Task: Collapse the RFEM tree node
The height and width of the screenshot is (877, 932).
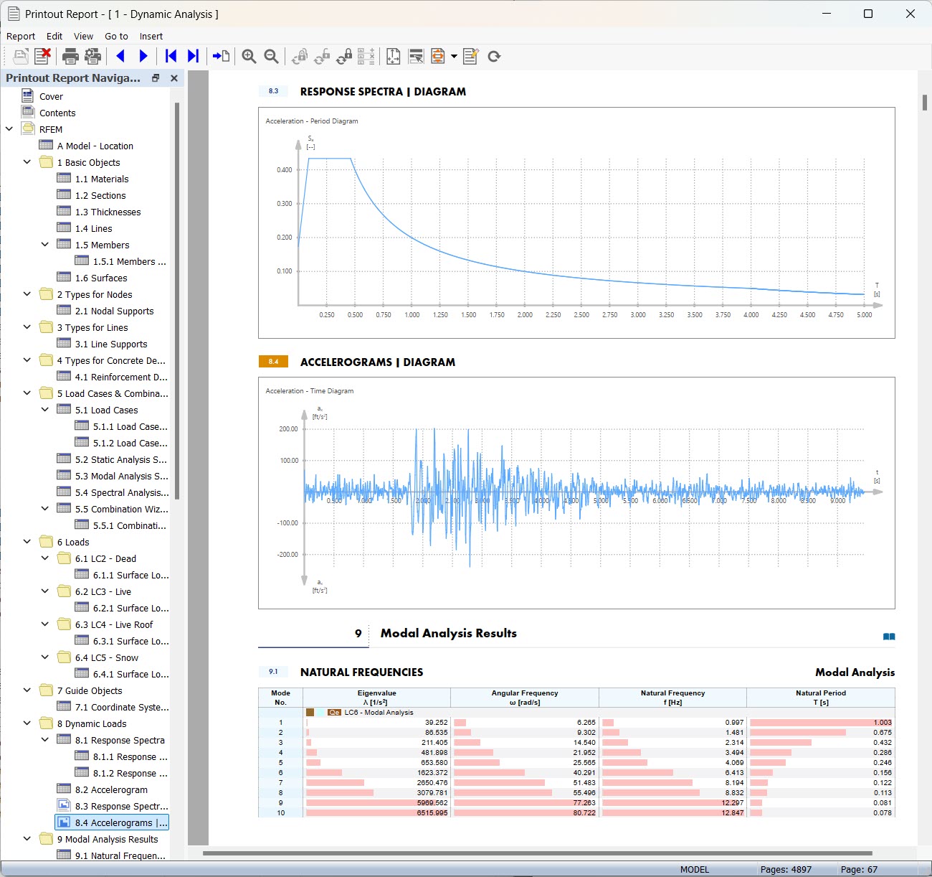Action: [9, 129]
